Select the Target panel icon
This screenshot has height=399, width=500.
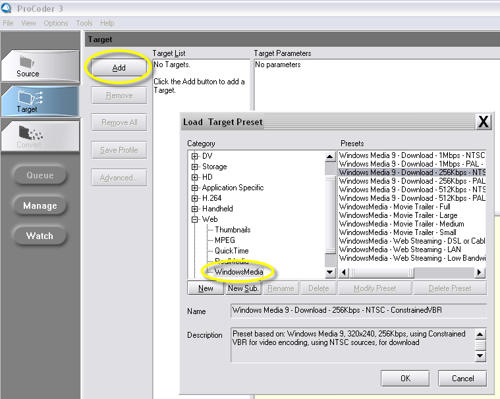click(x=30, y=97)
